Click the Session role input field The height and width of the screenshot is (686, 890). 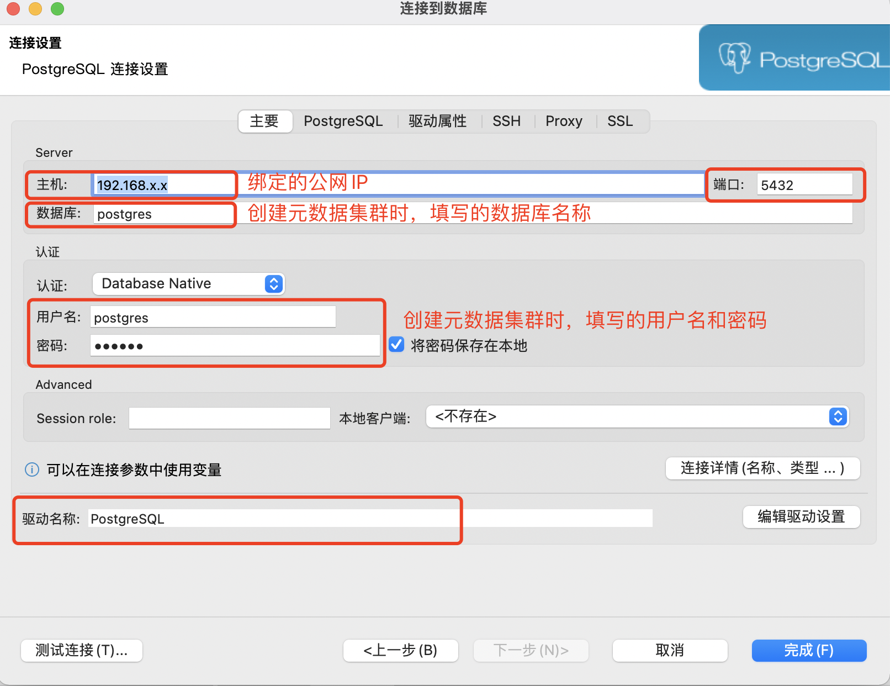(229, 418)
